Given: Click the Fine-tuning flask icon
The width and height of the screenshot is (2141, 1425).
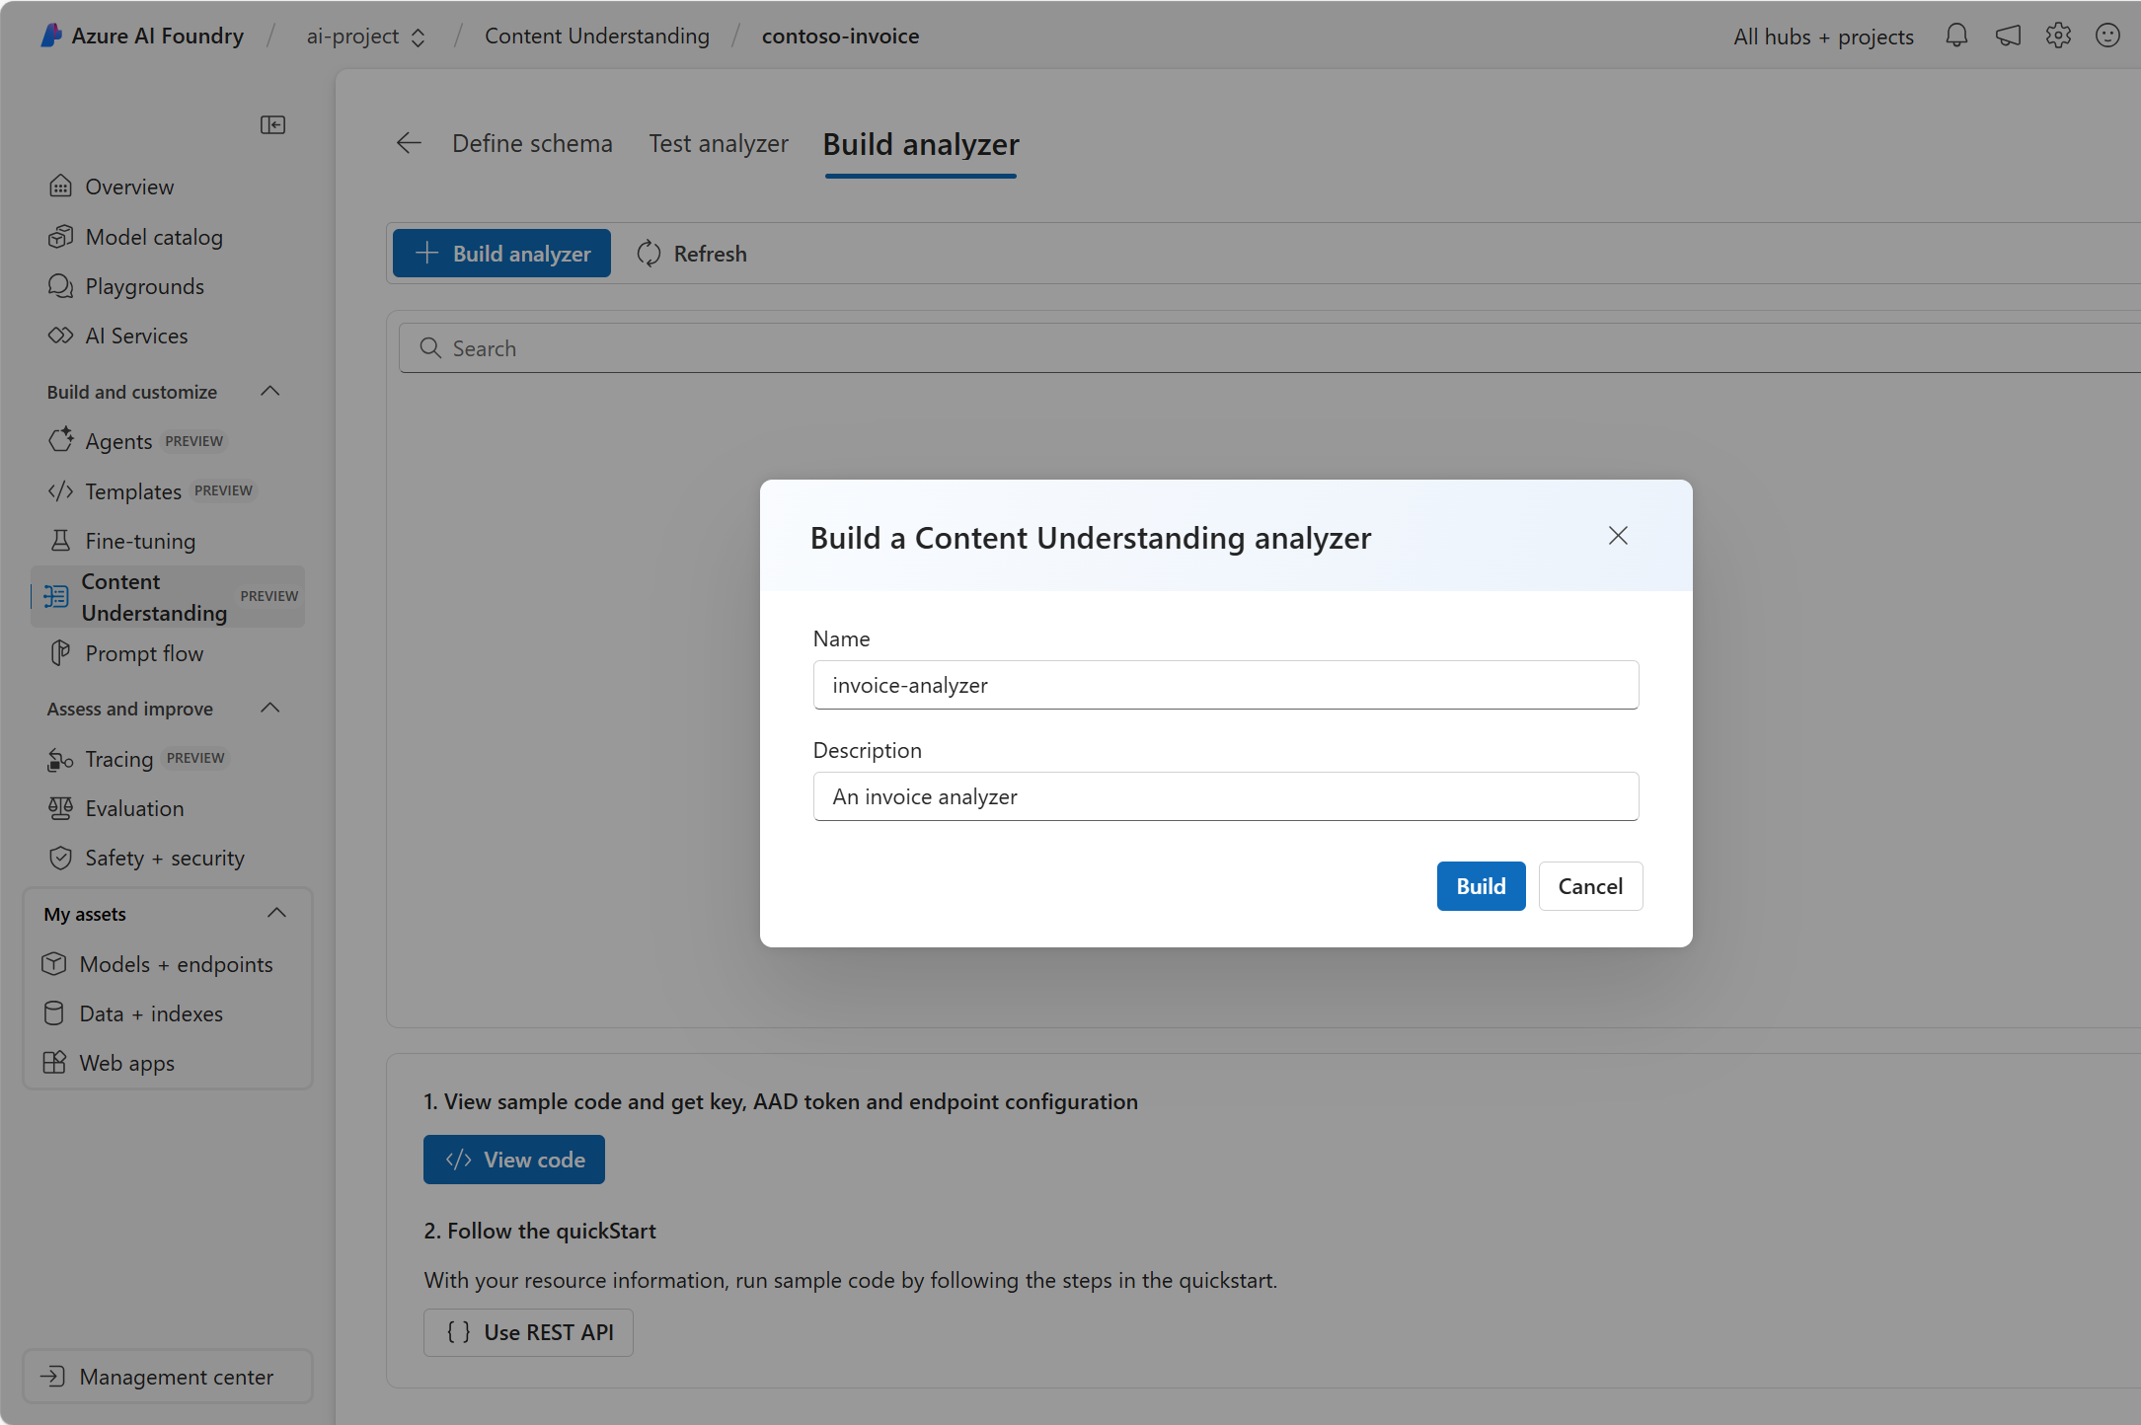Looking at the screenshot, I should pos(60,540).
